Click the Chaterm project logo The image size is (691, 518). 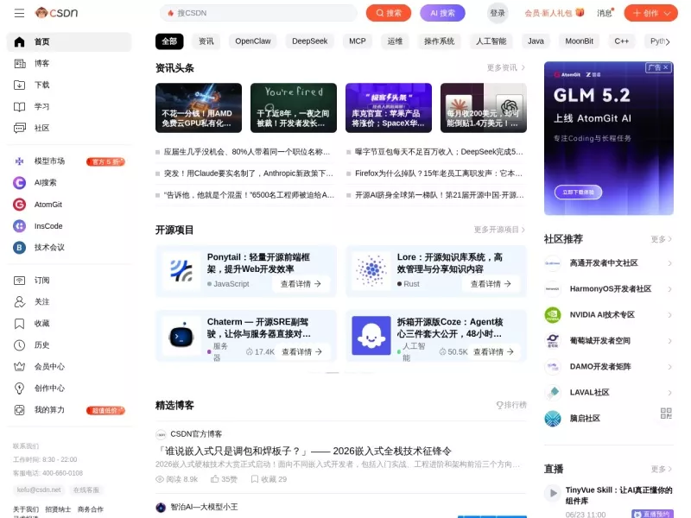pos(181,336)
